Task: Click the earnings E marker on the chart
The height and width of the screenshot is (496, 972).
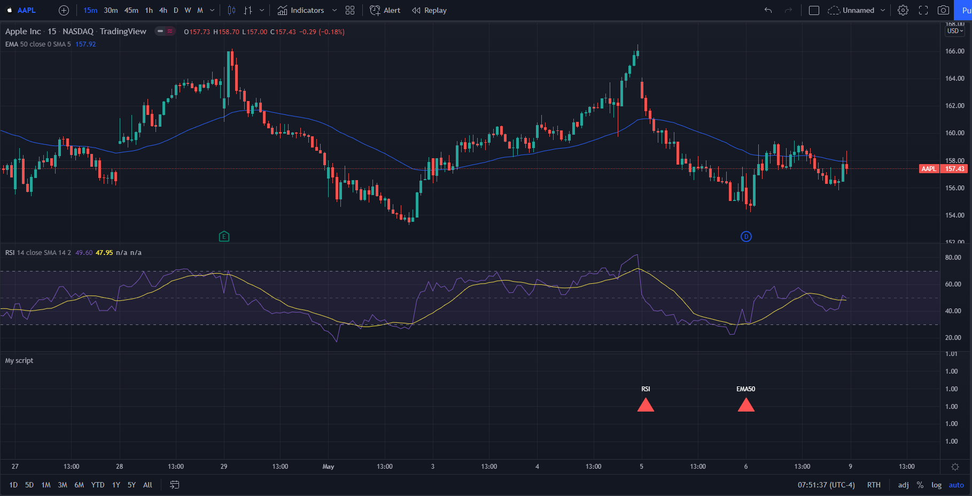Action: (x=224, y=236)
